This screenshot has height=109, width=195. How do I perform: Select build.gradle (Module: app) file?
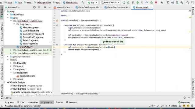(27, 89)
